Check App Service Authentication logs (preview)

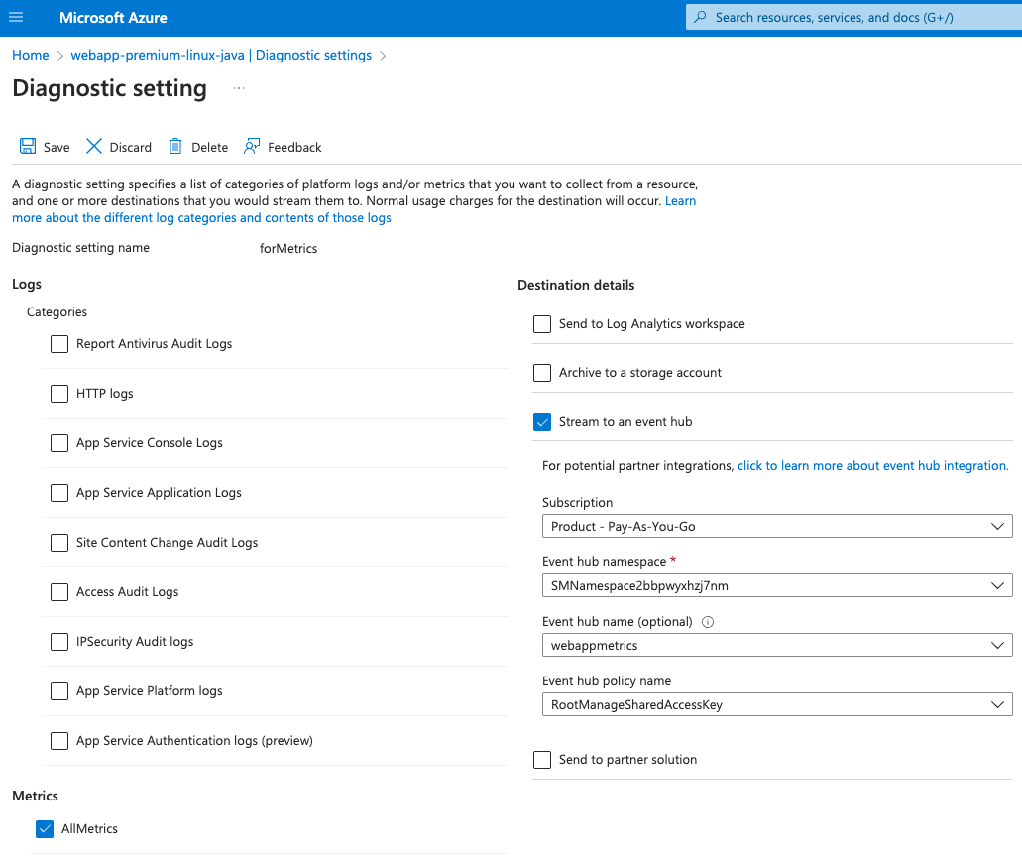tap(59, 740)
